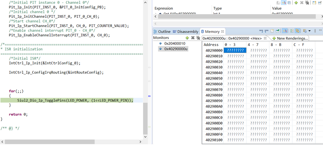The height and width of the screenshot is (151, 323).
Task: Remove all memory monitors double-X icon
Action: tap(198, 38)
